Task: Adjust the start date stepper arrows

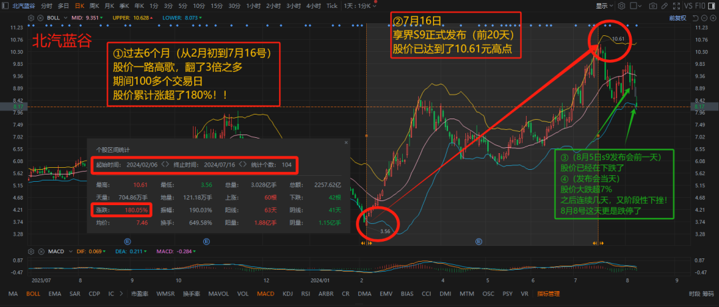Action: (x=166, y=164)
